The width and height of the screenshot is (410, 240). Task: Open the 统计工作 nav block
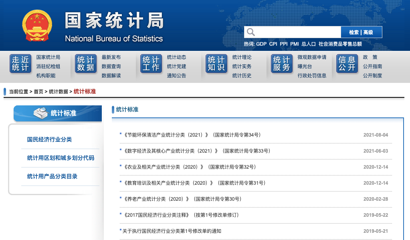(151, 64)
